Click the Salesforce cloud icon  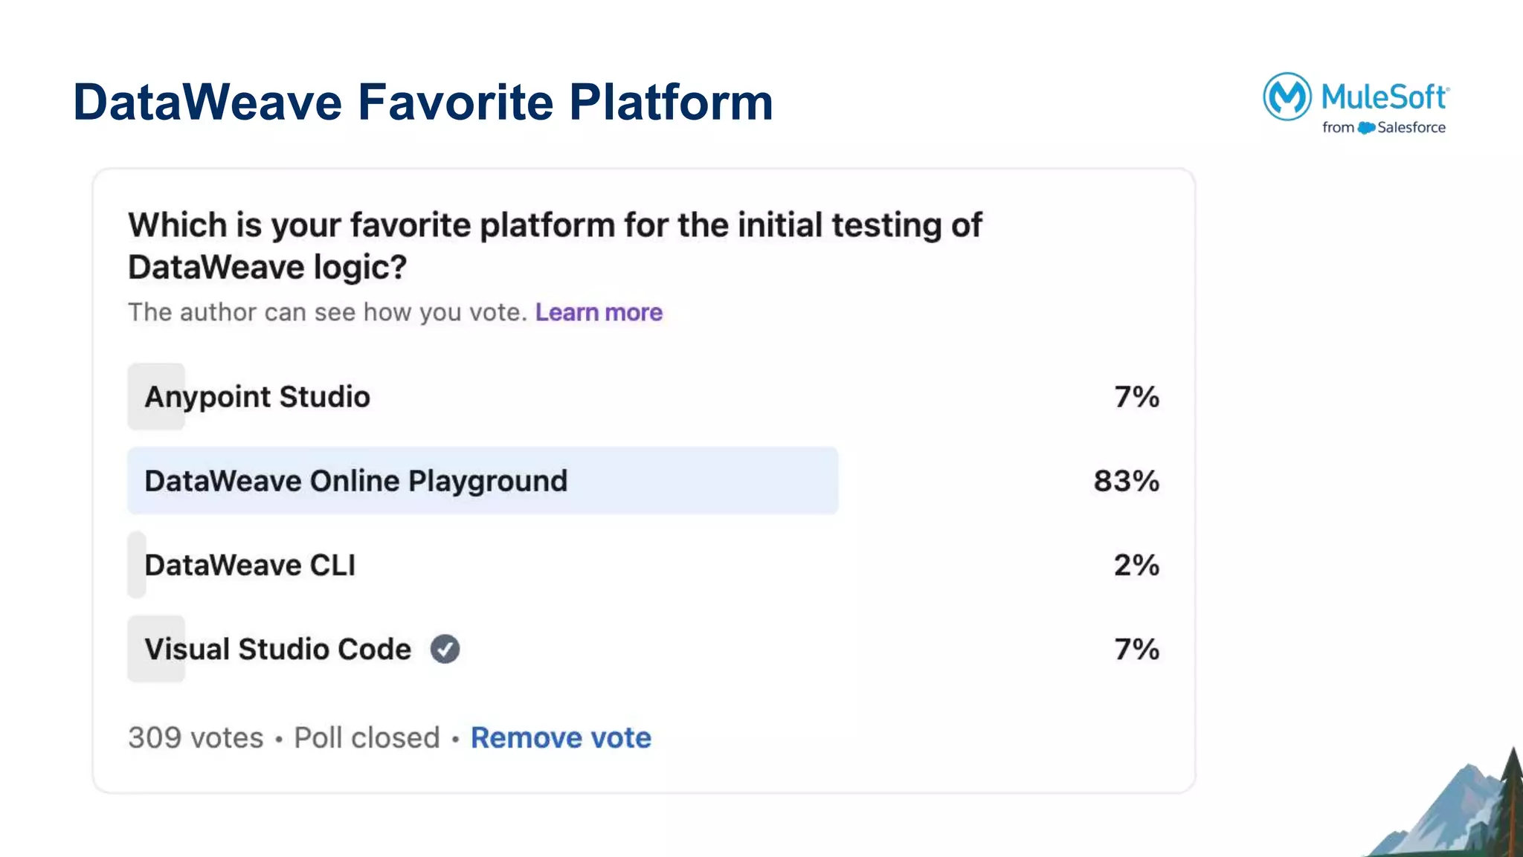pyautogui.click(x=1366, y=128)
